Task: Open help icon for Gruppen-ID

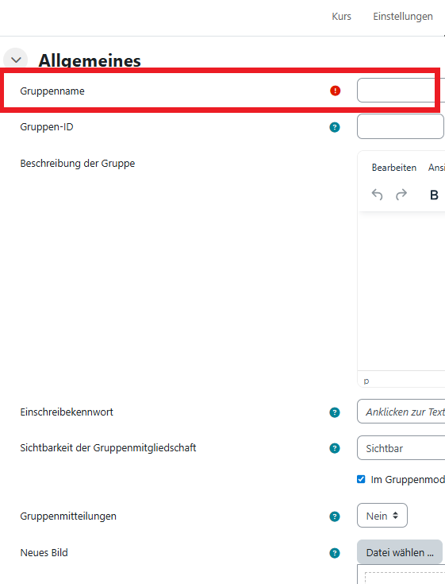Action: point(335,127)
